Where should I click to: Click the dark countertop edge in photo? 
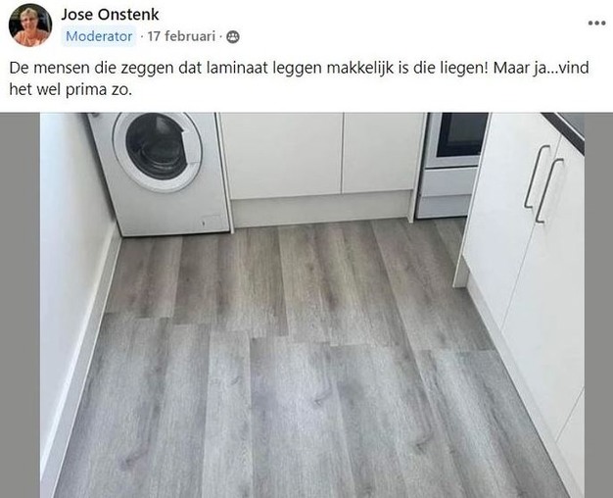coord(563,128)
